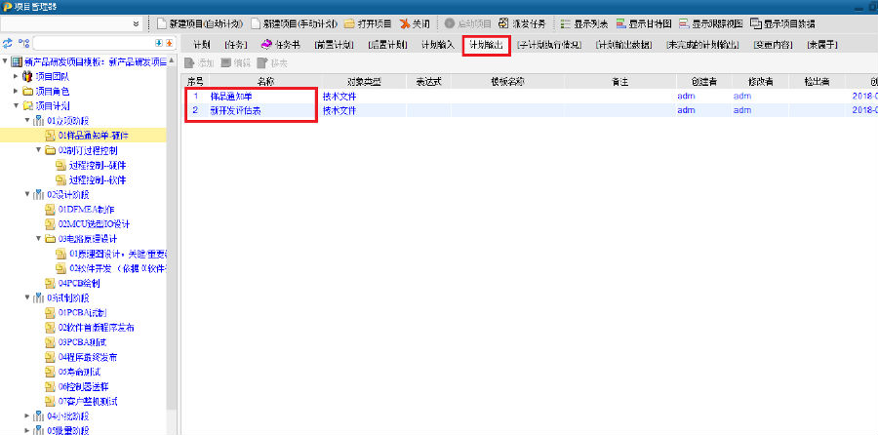Select 02软件首版程序发布 tree item
This screenshot has width=878, height=435.
[x=96, y=328]
